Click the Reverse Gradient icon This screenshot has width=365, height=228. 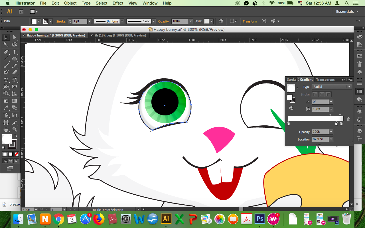pos(291,108)
